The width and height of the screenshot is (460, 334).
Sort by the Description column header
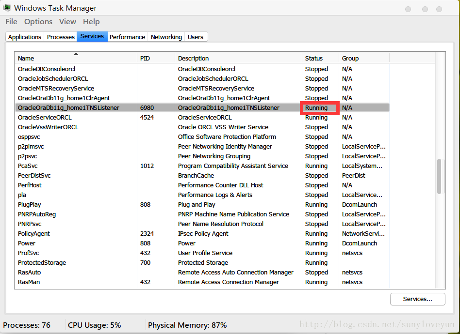click(x=239, y=58)
